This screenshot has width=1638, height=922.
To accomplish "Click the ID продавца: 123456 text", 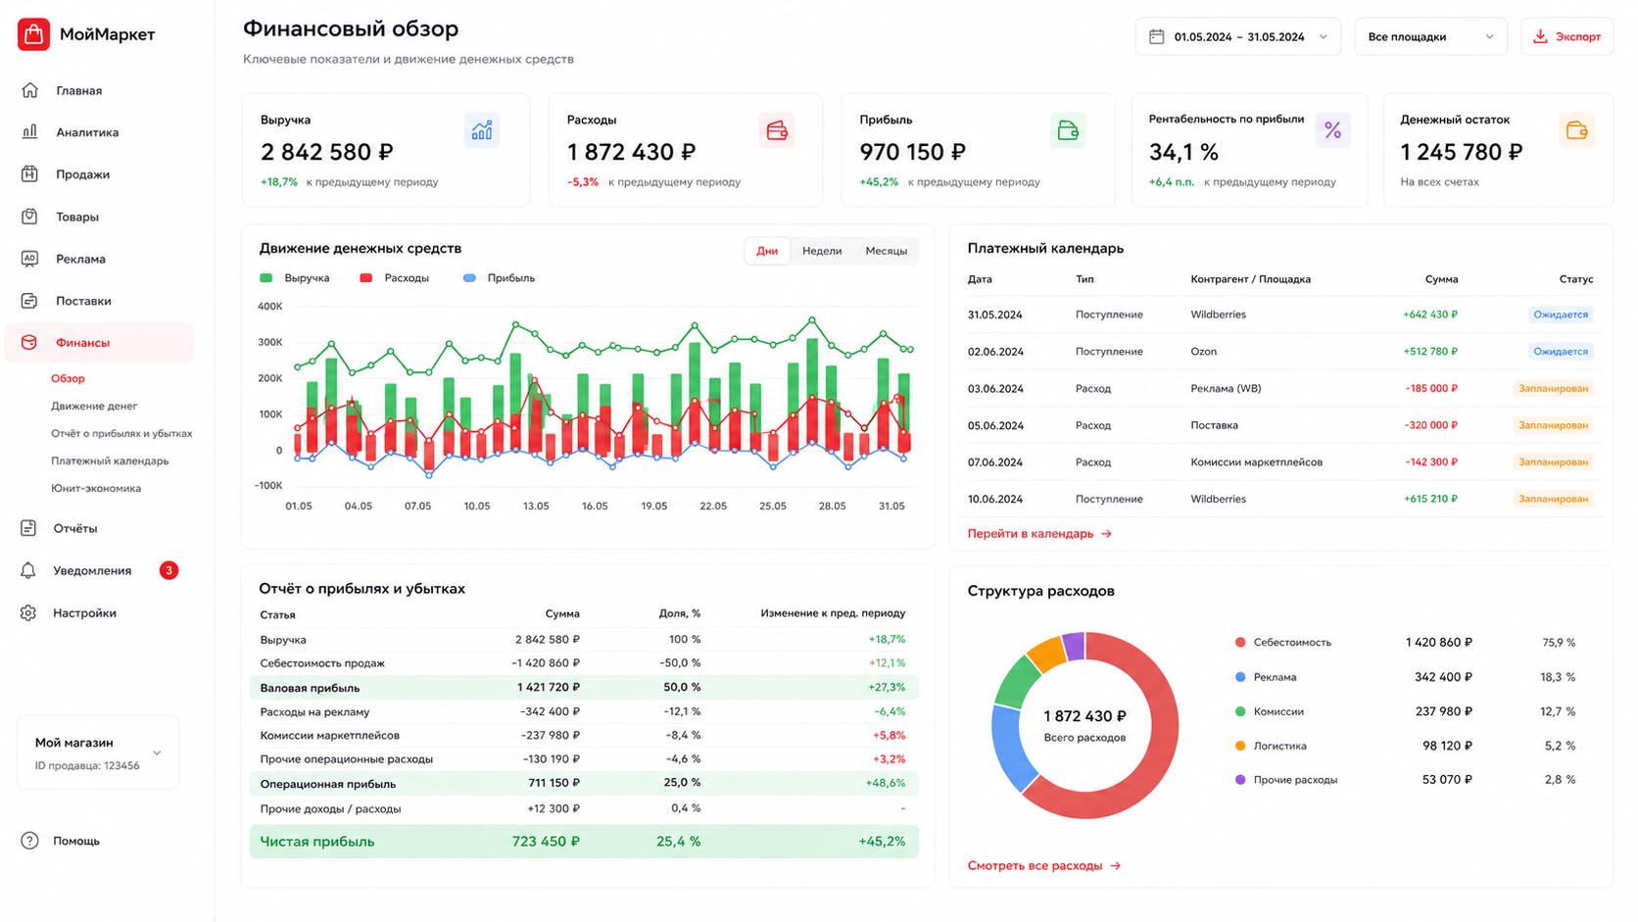I will click(x=87, y=766).
